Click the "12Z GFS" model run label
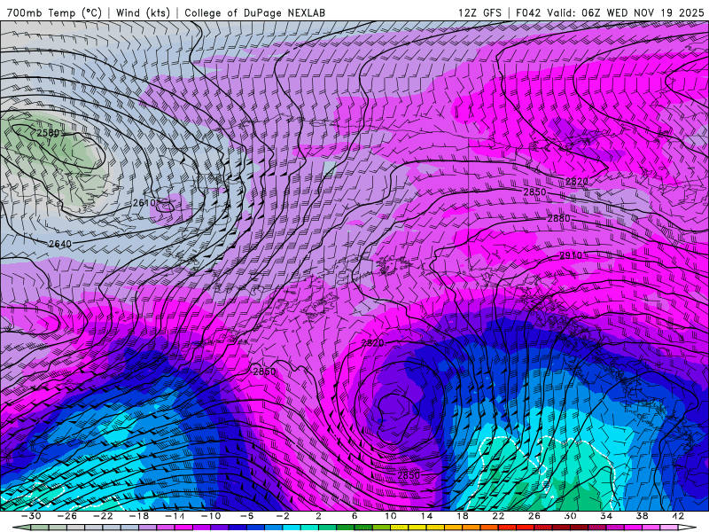Screen dimensions: 709x532 [x=479, y=12]
